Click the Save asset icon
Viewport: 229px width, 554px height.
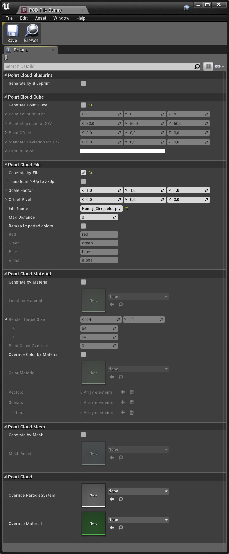(12, 33)
